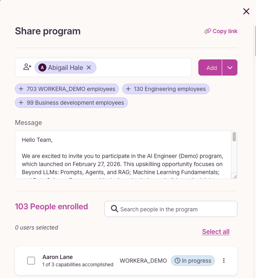
Task: Click the Copy link text
Action: pos(225,31)
